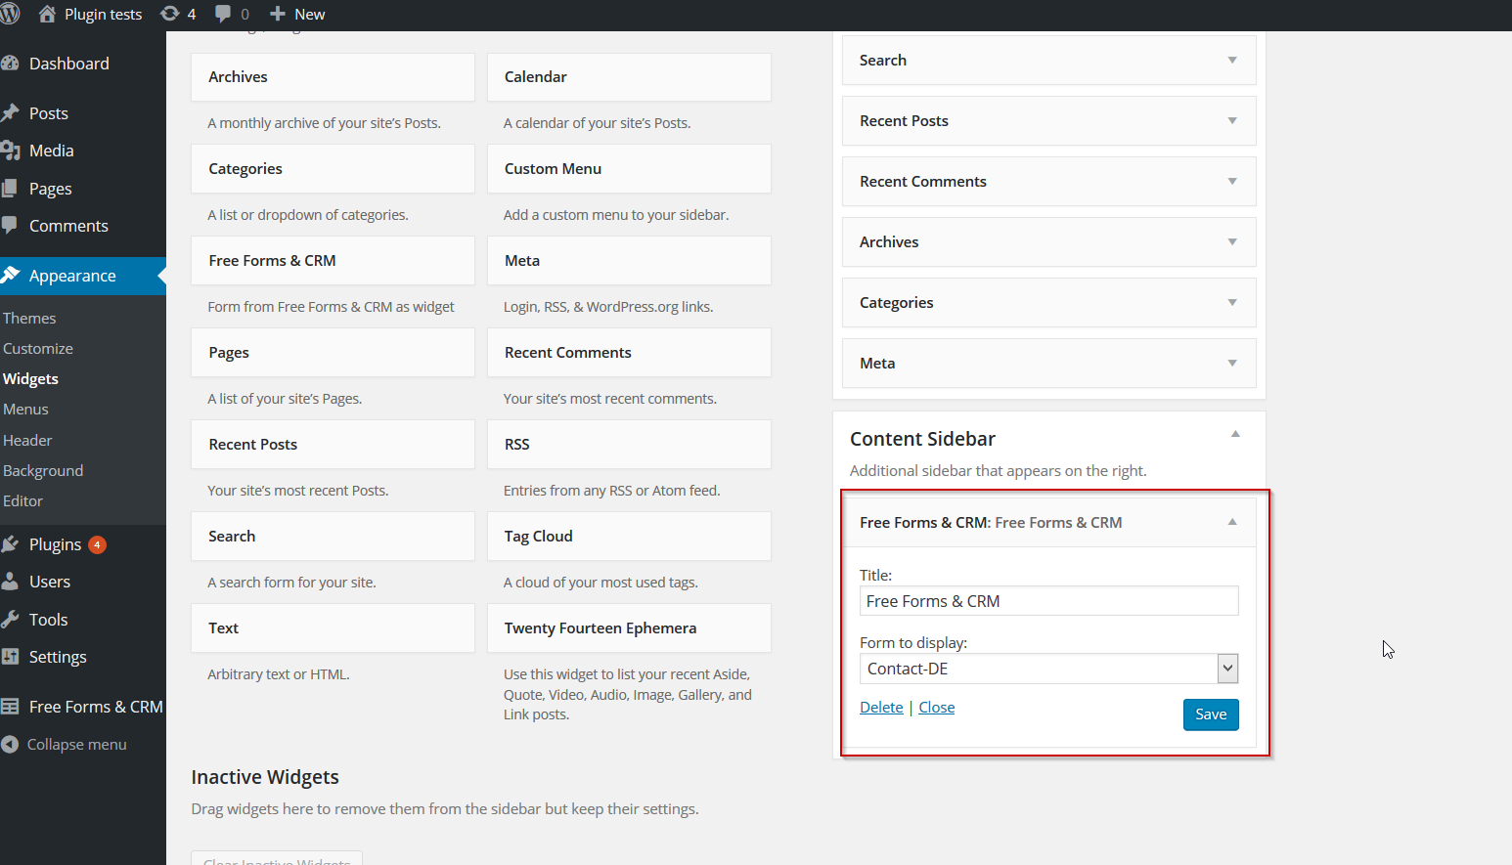Select the Text available widget
The height and width of the screenshot is (865, 1512).
click(333, 628)
